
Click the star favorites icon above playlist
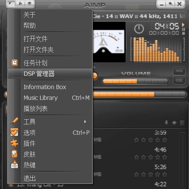tap(174, 123)
